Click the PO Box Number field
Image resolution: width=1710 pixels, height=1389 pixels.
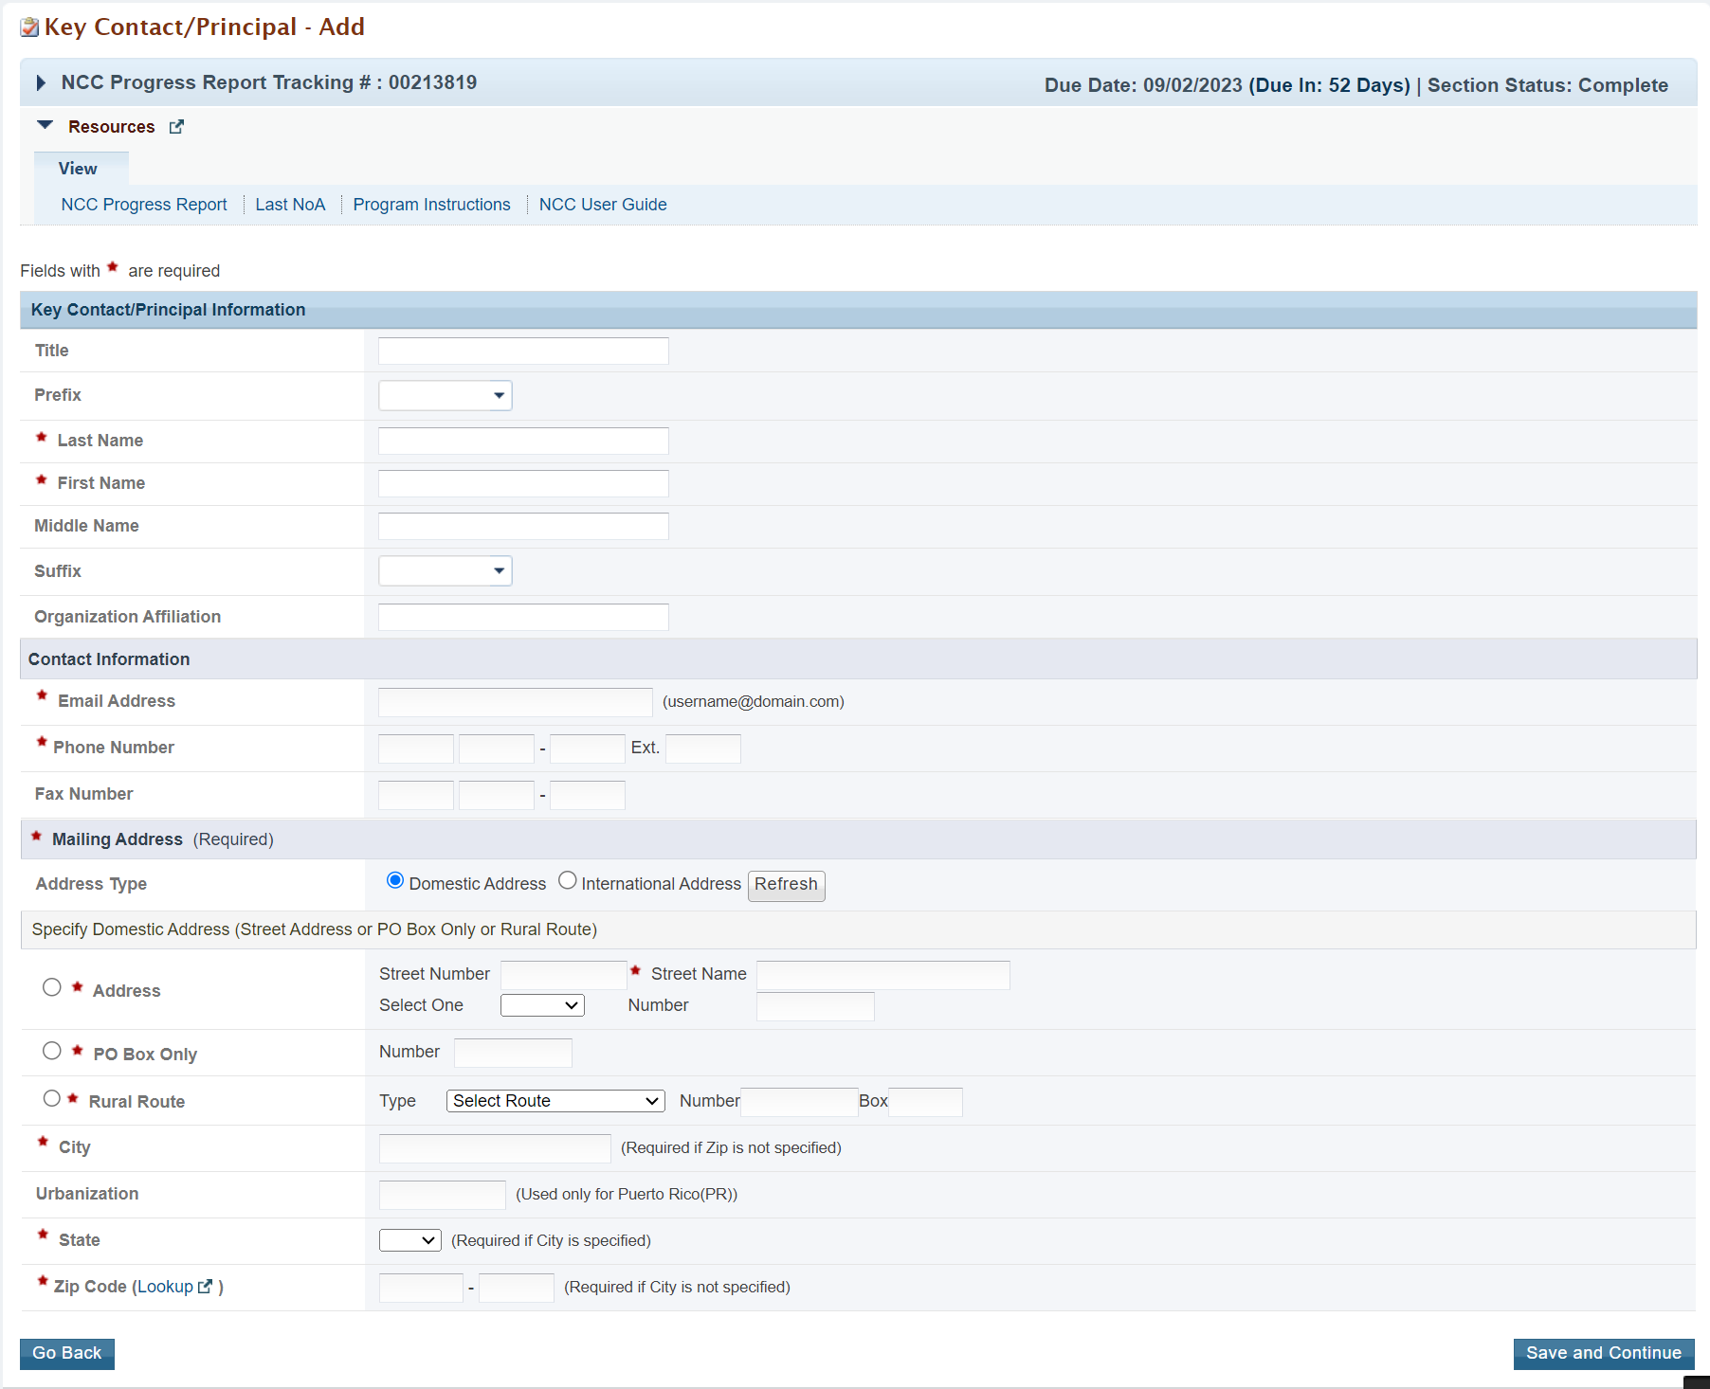click(513, 1053)
